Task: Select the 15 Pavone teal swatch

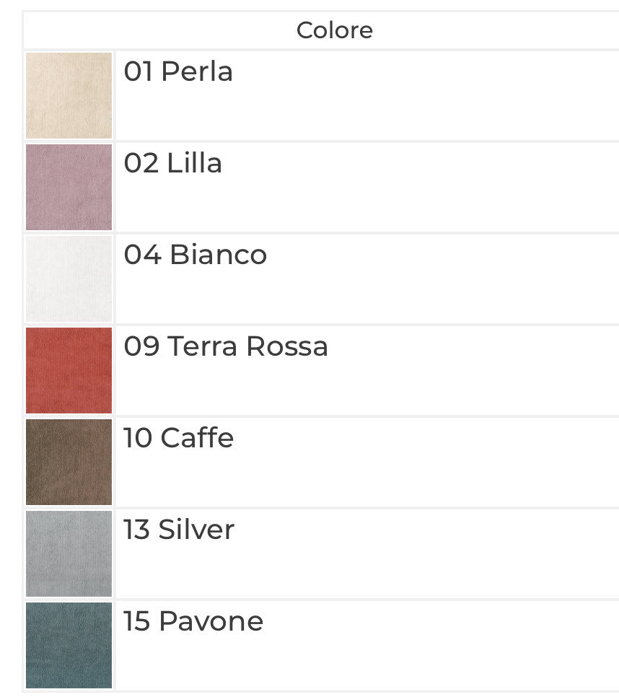Action: [69, 645]
